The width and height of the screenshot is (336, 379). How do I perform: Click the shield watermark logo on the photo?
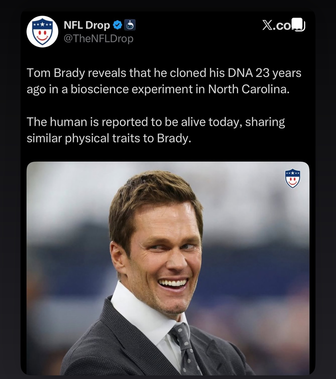[292, 178]
